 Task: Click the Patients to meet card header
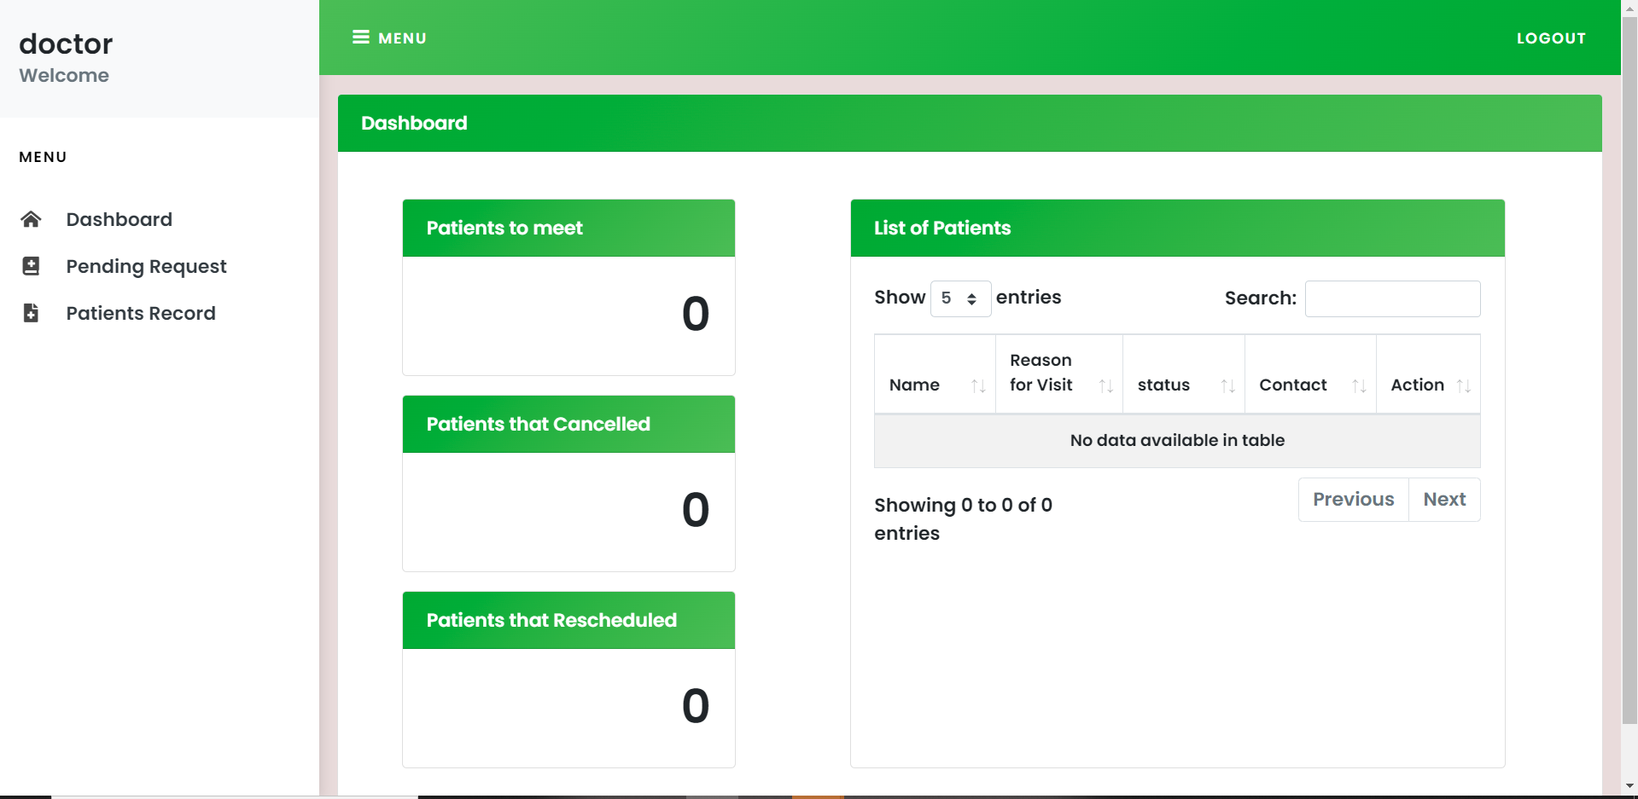pos(568,229)
